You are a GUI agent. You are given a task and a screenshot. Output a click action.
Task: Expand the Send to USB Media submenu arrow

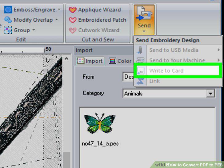tap(218, 50)
